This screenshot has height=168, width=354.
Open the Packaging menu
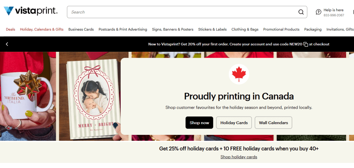click(313, 29)
